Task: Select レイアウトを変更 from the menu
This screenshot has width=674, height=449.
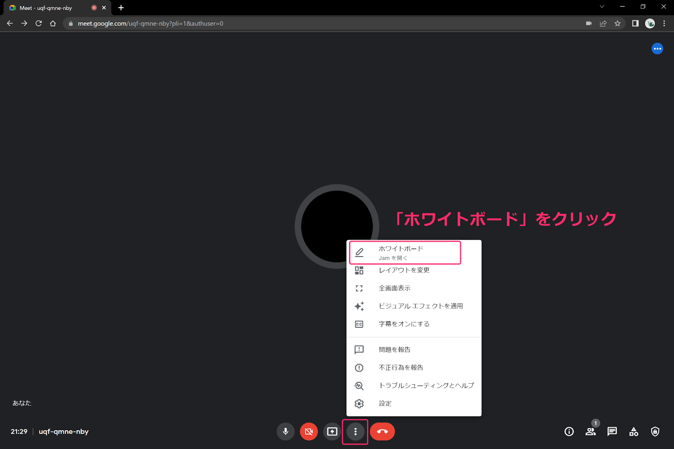Action: (x=404, y=270)
